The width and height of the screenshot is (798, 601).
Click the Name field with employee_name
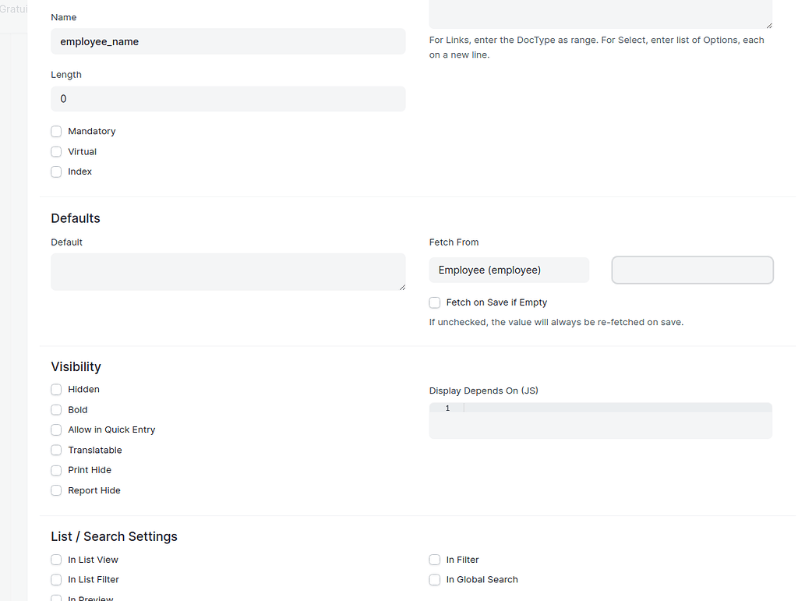click(228, 42)
